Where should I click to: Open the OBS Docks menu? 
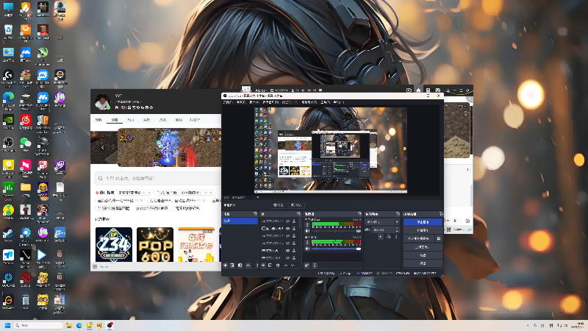coord(270,102)
